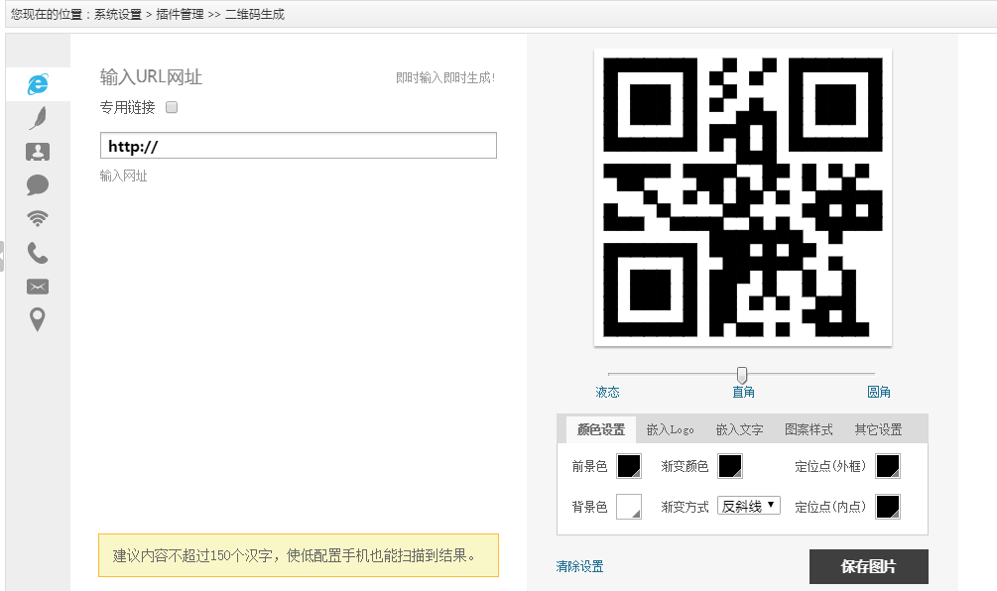Select the phone call QR type icon

tap(38, 253)
